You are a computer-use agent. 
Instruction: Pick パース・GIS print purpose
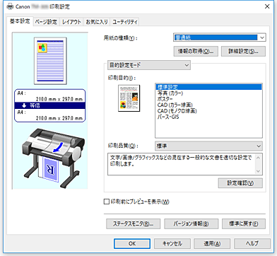pos(208,117)
